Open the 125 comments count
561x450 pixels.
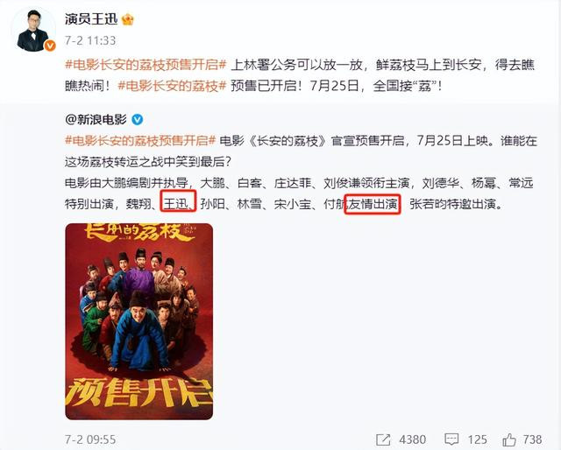[477, 439]
